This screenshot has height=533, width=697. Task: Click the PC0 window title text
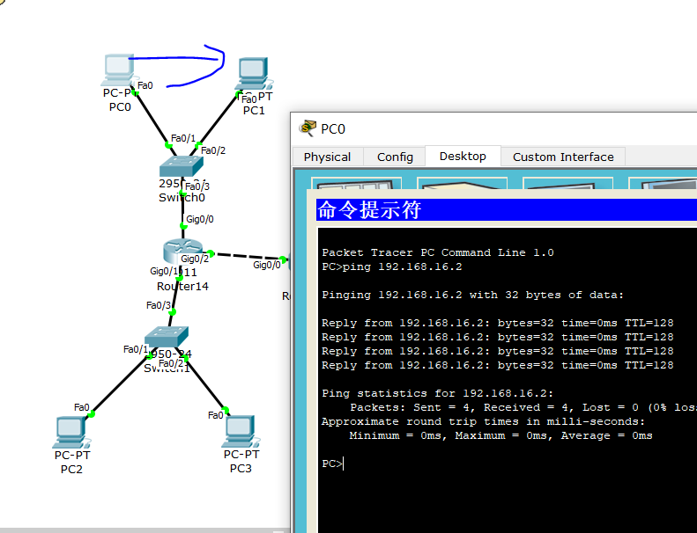pos(333,128)
